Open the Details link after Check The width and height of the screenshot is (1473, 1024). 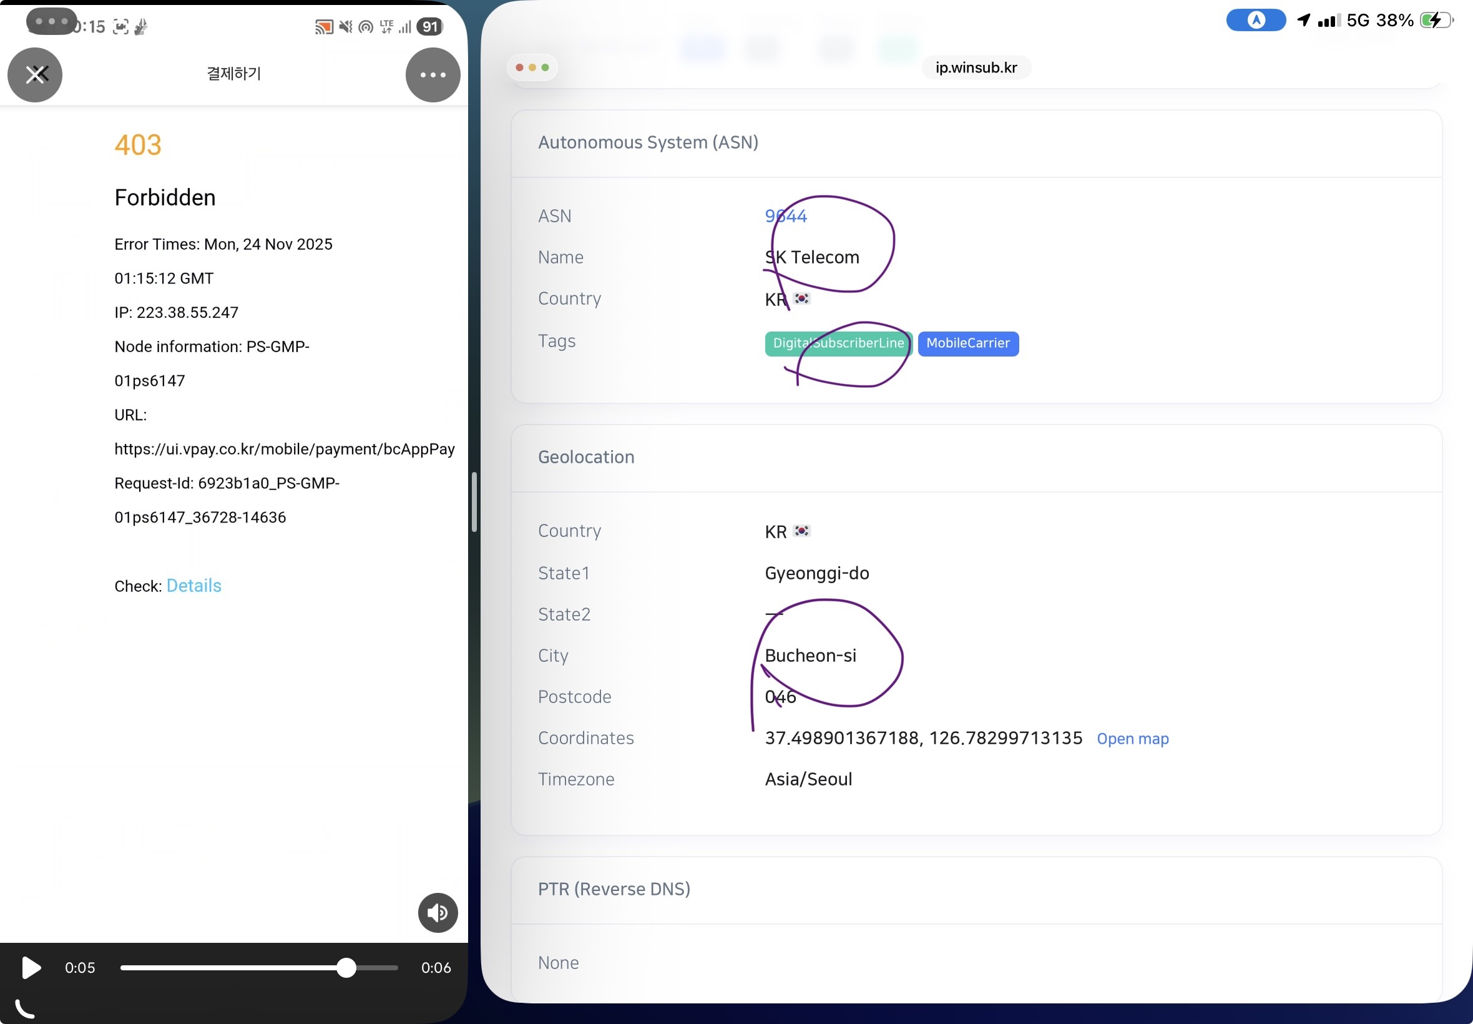pos(193,586)
